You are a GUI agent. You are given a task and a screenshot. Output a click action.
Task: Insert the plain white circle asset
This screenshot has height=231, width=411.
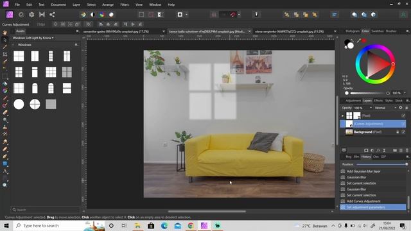19,104
